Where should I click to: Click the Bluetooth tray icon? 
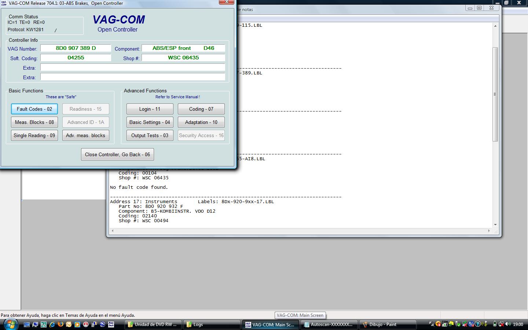pos(471,324)
